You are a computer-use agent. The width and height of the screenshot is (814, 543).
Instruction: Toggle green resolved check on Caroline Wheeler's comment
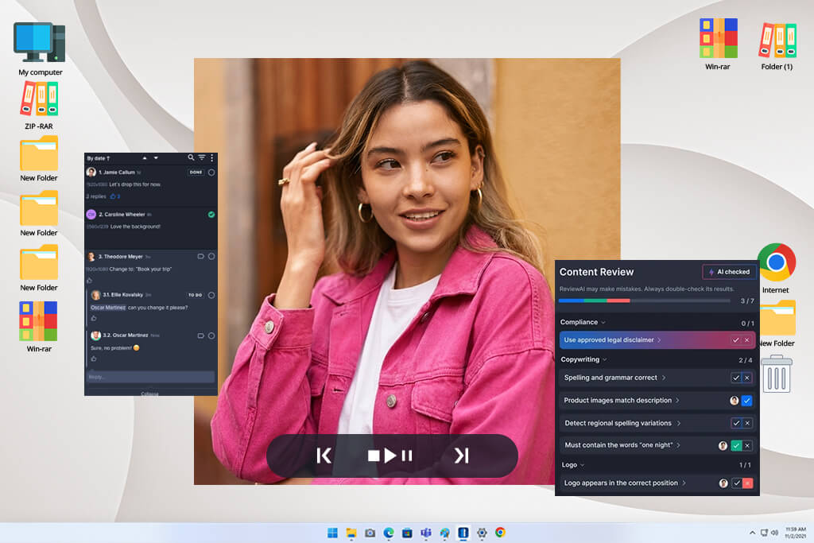tap(211, 215)
